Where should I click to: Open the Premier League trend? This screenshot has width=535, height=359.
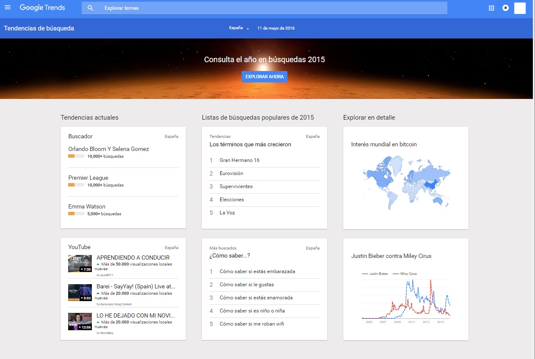pos(88,178)
